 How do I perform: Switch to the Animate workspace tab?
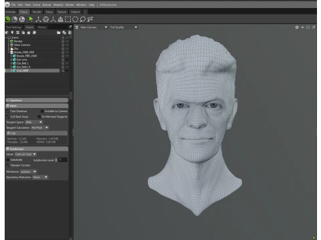pos(10,12)
